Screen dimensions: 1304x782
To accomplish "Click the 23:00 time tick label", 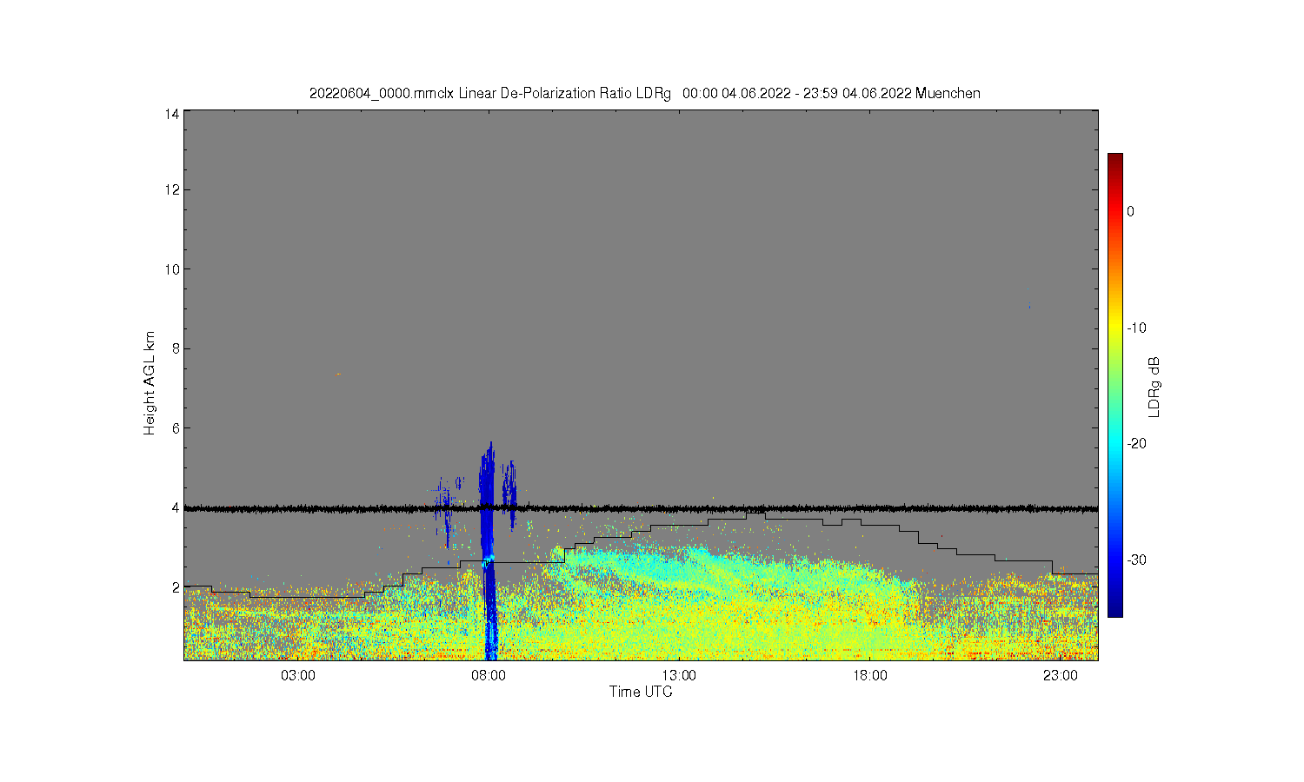I will (1060, 676).
